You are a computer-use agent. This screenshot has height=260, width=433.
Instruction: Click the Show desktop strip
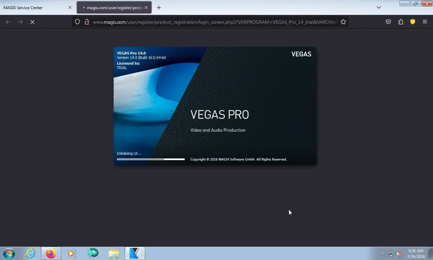click(431, 253)
